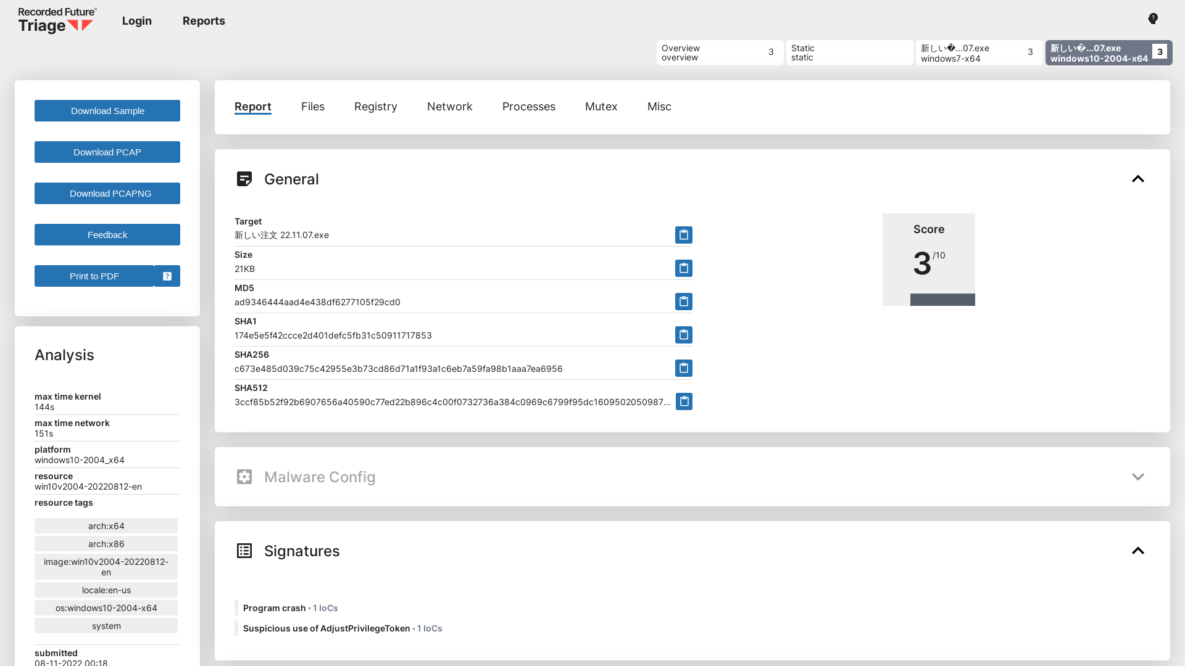The image size is (1185, 666).
Task: Copy the Size value to clipboard
Action: [683, 268]
